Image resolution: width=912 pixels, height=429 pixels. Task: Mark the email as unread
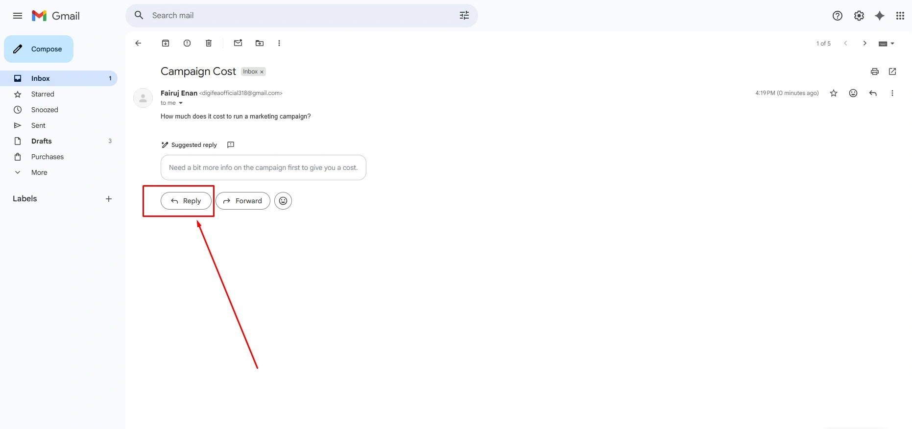(238, 43)
